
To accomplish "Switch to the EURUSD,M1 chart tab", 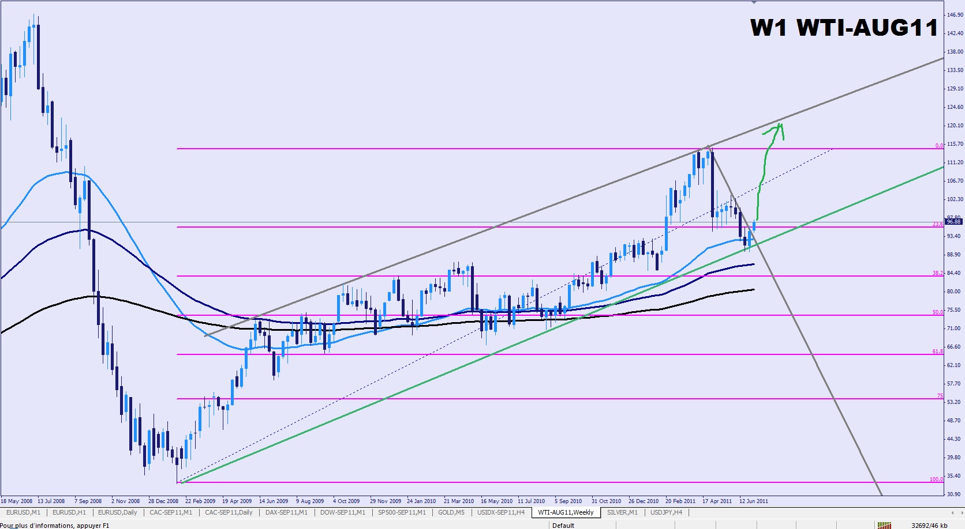I will (x=23, y=512).
